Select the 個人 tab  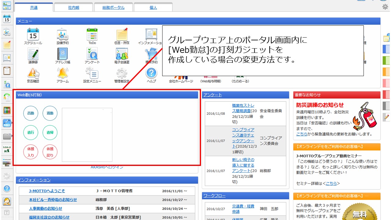(153, 8)
